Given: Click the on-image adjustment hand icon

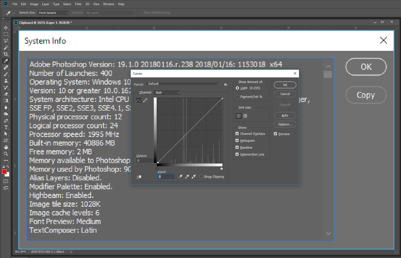Looking at the screenshot, I should point(139,177).
